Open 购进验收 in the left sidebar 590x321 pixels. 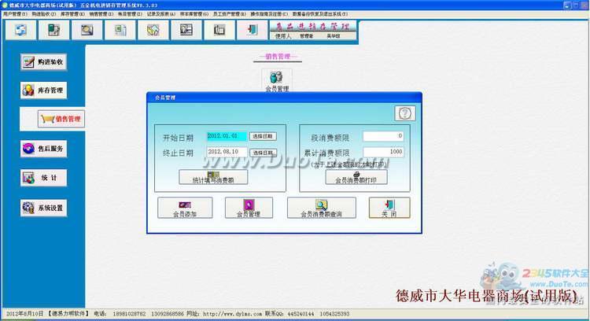(43, 61)
